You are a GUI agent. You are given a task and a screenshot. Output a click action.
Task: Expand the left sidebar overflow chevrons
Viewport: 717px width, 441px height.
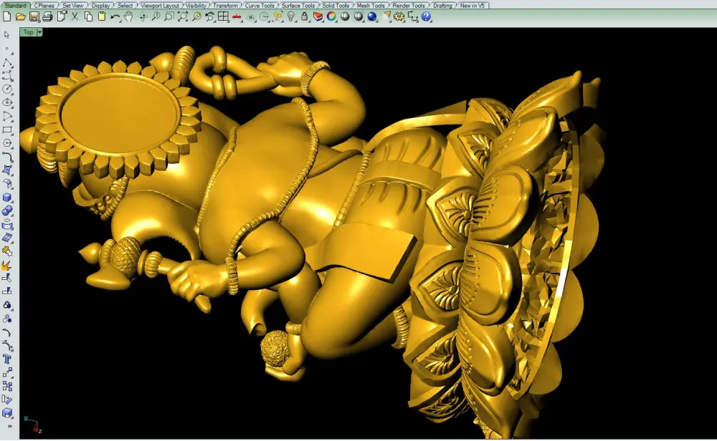coord(9,427)
